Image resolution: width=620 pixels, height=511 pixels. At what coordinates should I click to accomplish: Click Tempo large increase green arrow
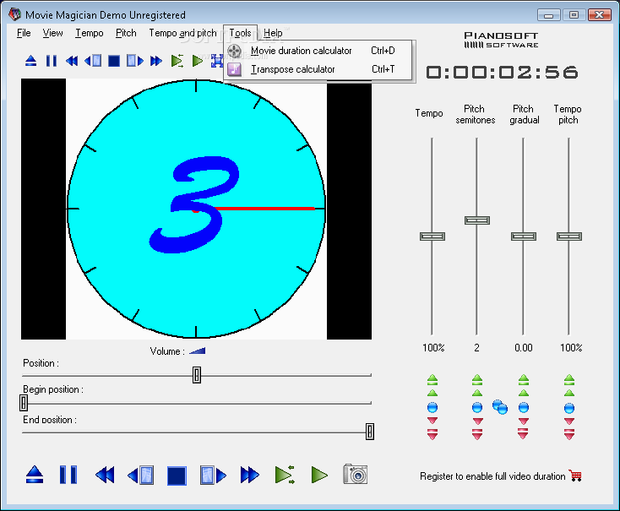(432, 380)
